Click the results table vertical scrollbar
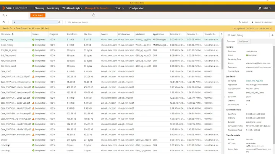 pyautogui.click(x=222, y=54)
